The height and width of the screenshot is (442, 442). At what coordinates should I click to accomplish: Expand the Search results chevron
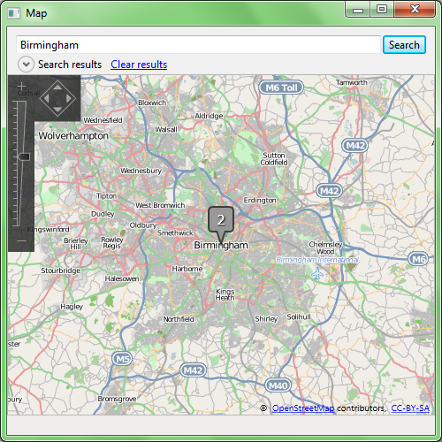tap(27, 65)
